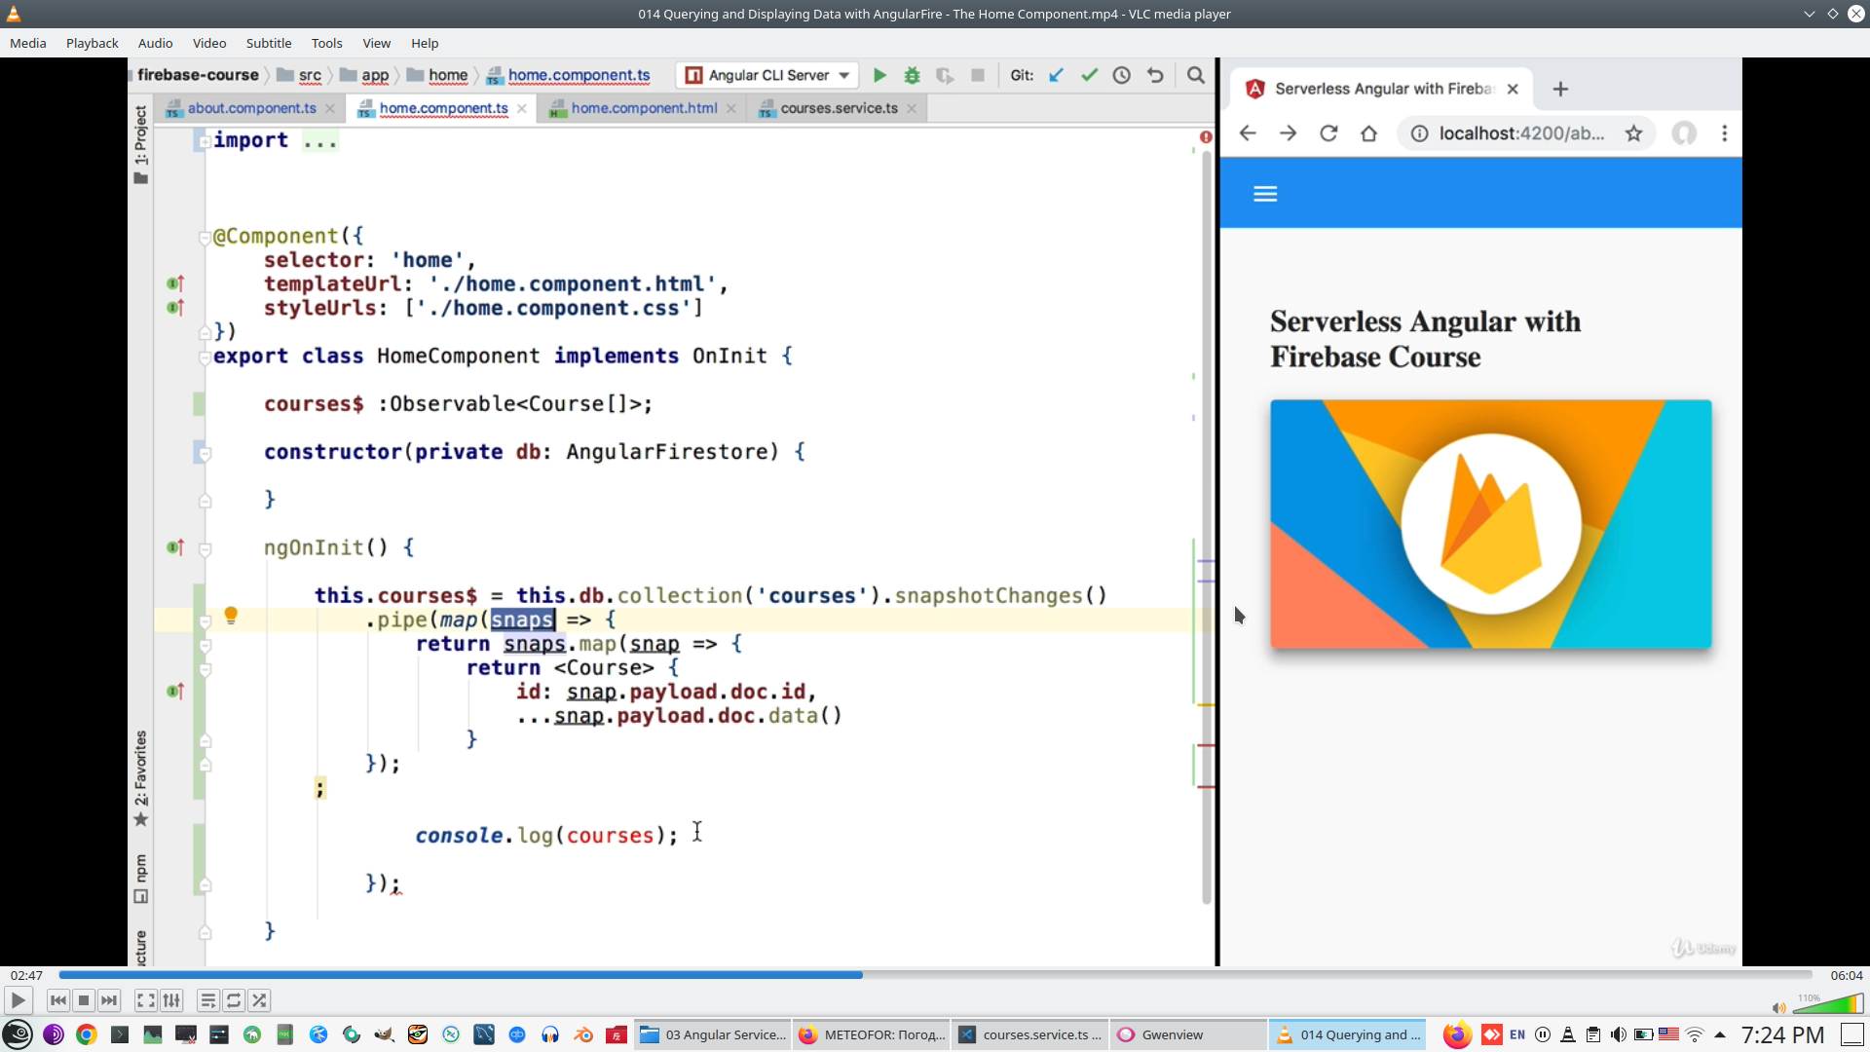
Task: Open the VLC playlist view
Action: point(207,1000)
